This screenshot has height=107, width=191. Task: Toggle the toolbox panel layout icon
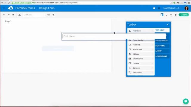point(162,15)
